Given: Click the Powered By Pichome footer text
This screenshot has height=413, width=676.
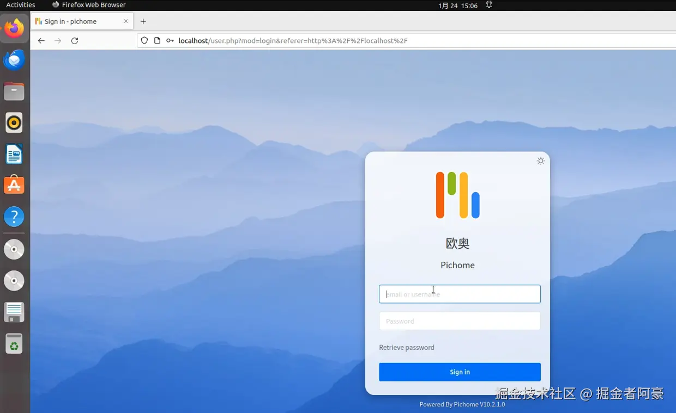Looking at the screenshot, I should (462, 404).
